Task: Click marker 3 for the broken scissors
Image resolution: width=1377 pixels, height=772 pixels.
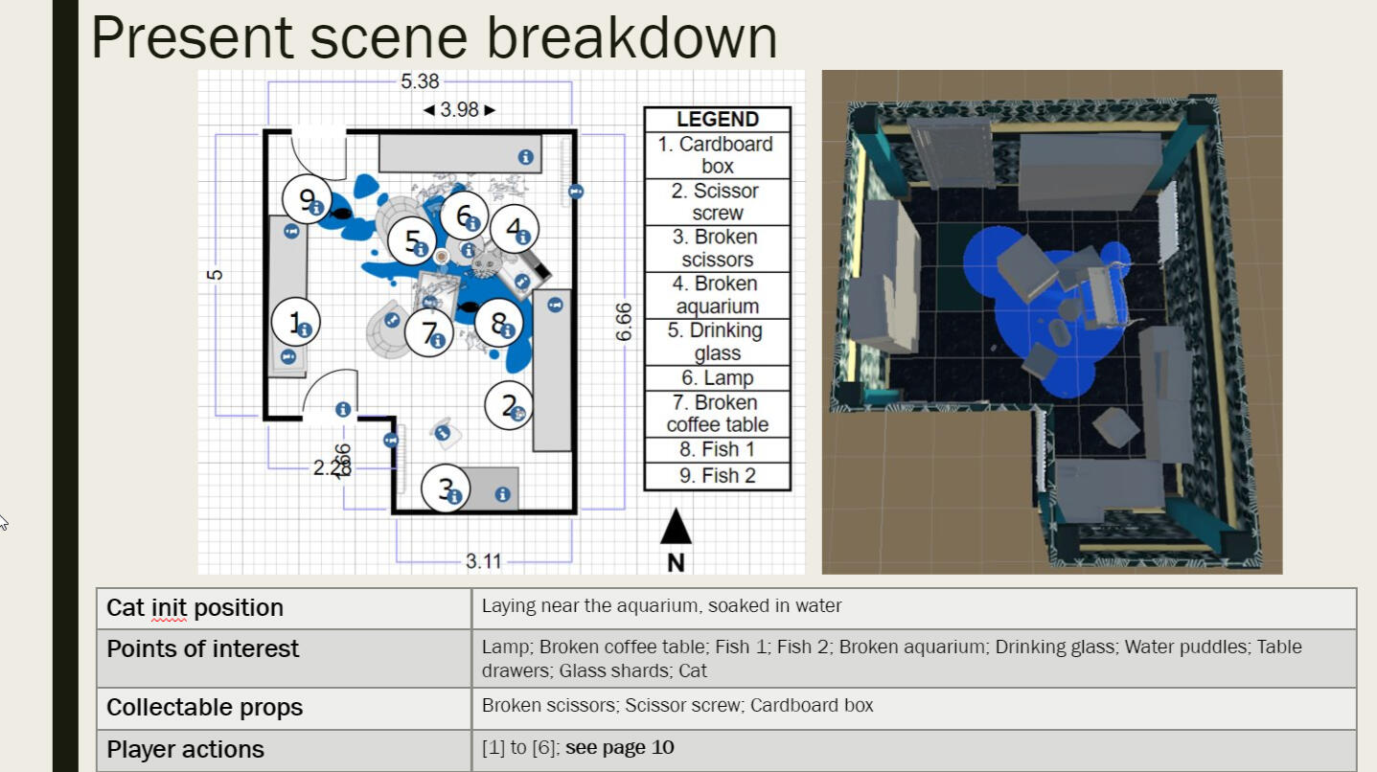Action: tap(446, 488)
